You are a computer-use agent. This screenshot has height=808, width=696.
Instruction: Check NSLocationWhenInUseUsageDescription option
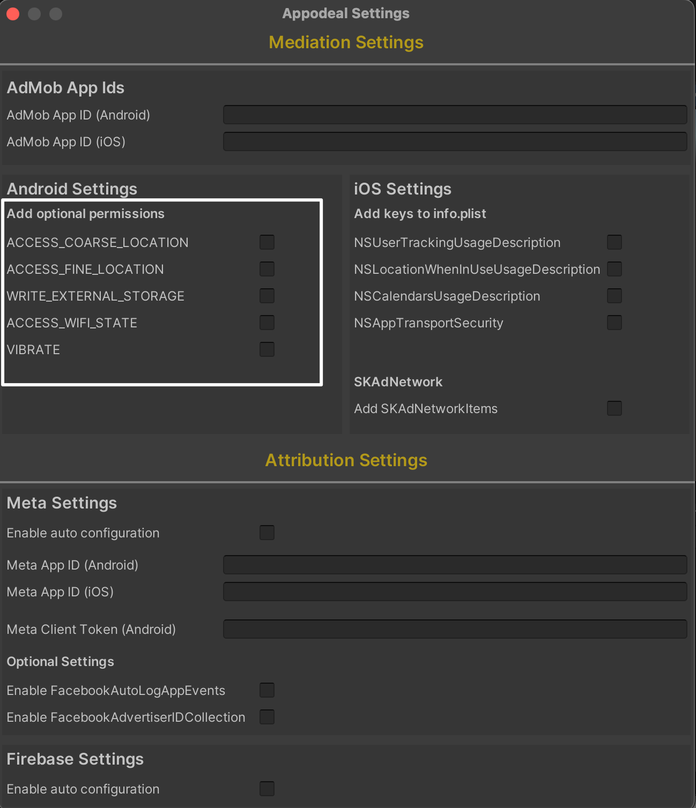click(614, 269)
